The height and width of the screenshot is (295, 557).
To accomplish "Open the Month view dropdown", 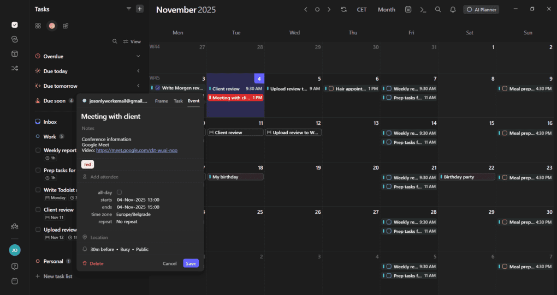I will 387,10.
